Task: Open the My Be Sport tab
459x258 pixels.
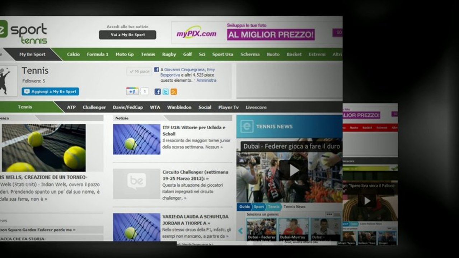Action: tap(32, 54)
